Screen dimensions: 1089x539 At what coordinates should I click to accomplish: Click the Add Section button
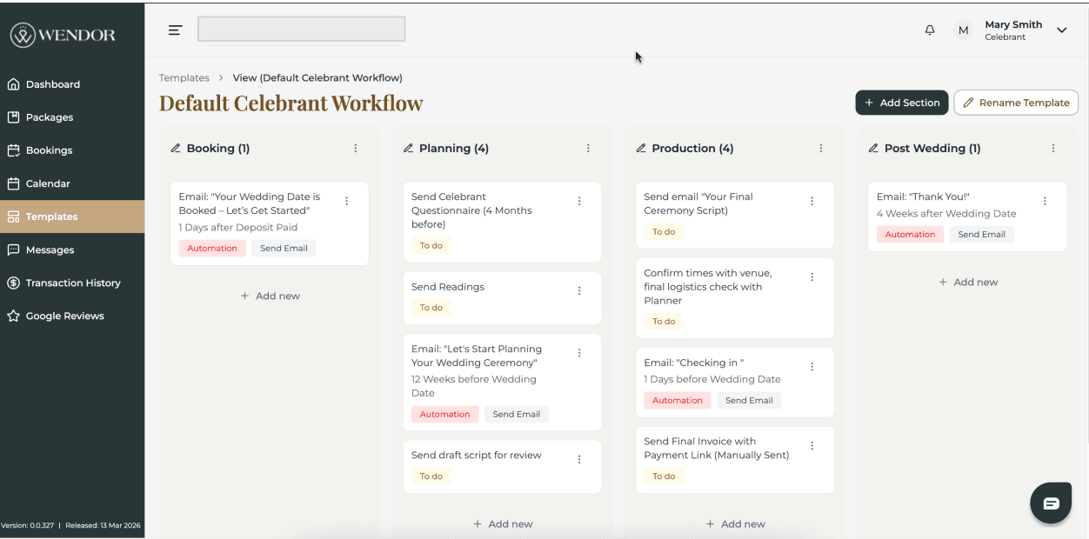(x=901, y=103)
